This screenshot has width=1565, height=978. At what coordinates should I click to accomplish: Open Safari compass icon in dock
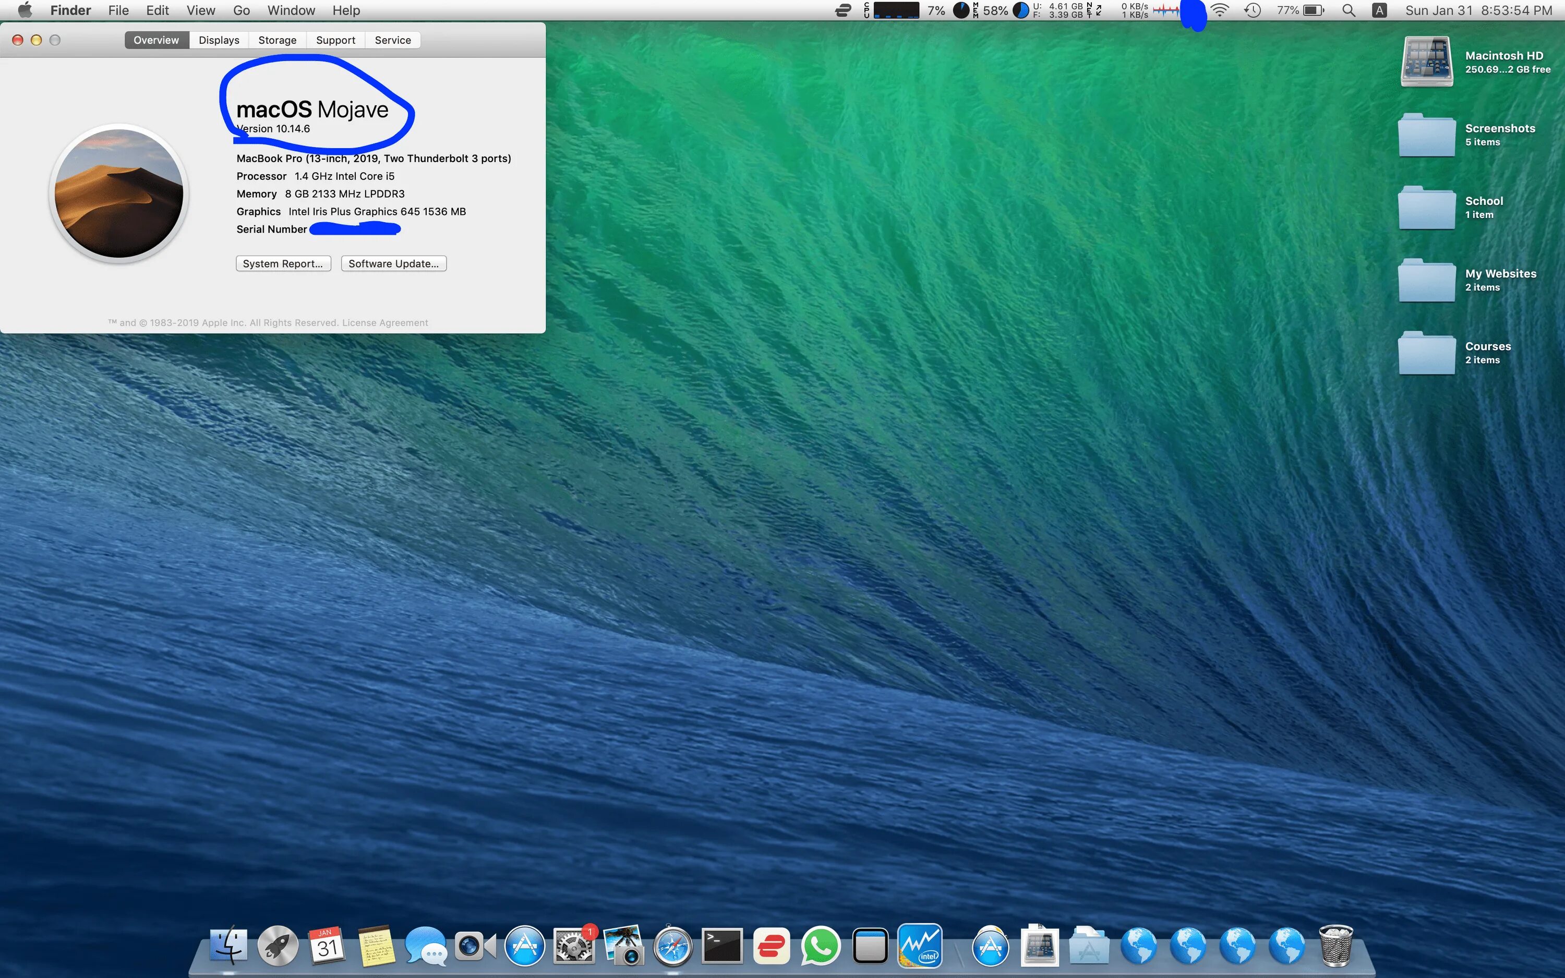(672, 946)
